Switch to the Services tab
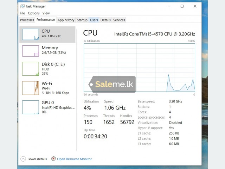225x169 pixels. coord(119,20)
